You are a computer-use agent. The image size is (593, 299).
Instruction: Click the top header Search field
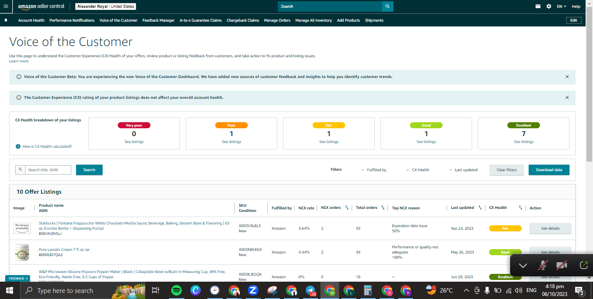330,6
